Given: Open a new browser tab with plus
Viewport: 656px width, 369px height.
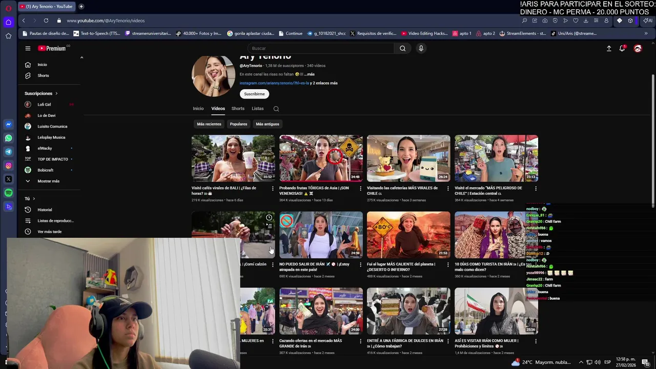Looking at the screenshot, I should click(81, 7).
